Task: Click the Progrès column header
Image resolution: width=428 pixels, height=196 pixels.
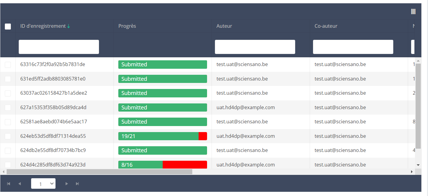Action: (127, 26)
